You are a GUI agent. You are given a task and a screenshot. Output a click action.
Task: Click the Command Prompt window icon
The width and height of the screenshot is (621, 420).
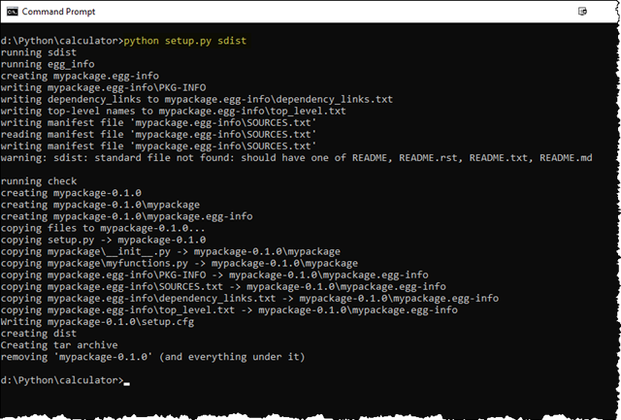13,12
